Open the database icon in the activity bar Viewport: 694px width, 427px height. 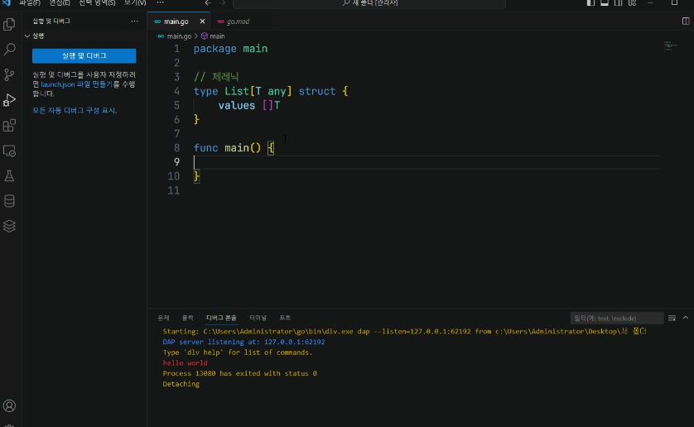9,201
